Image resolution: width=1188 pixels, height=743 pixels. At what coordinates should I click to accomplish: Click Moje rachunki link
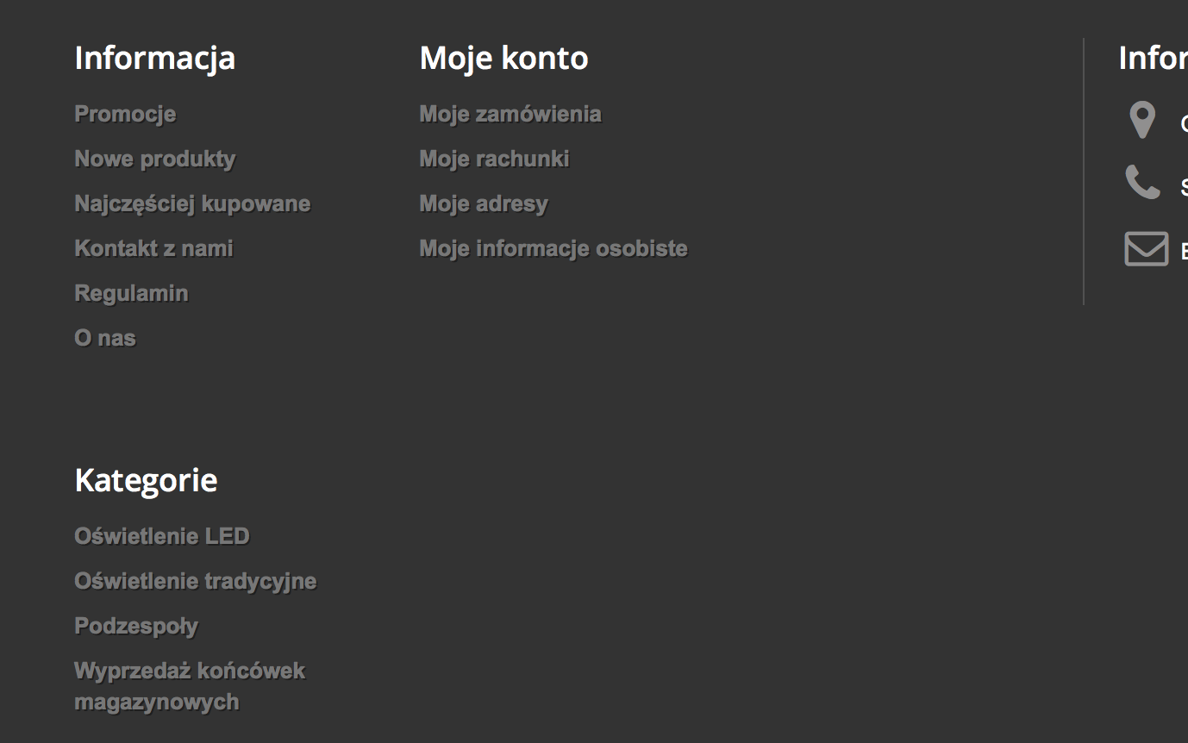click(x=494, y=159)
